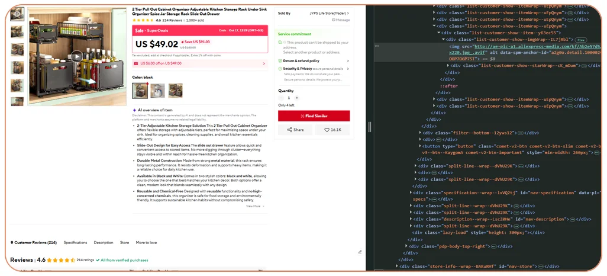This screenshot has width=607, height=276.
Task: Click the green check icon before All from verified purchases
Action: click(x=98, y=260)
